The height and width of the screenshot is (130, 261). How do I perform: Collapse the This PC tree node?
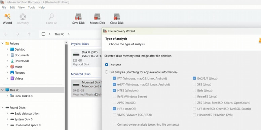point(2,90)
